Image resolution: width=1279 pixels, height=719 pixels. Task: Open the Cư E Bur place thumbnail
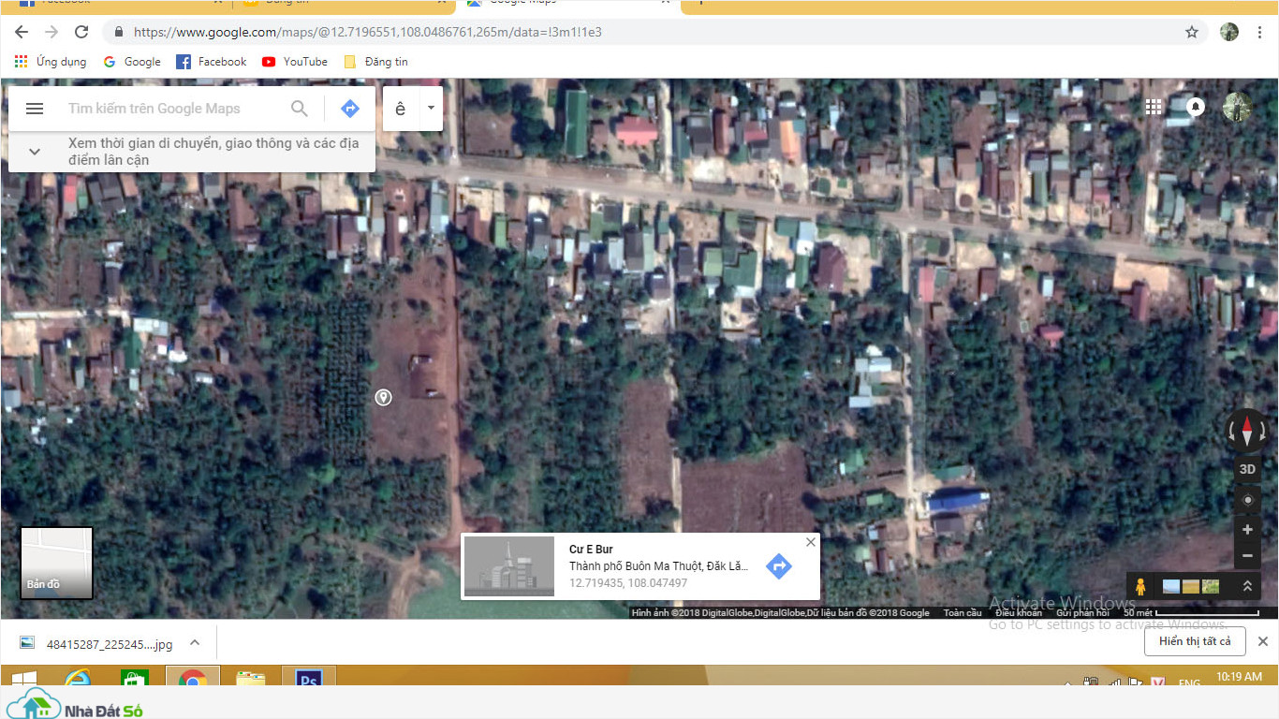pos(509,565)
